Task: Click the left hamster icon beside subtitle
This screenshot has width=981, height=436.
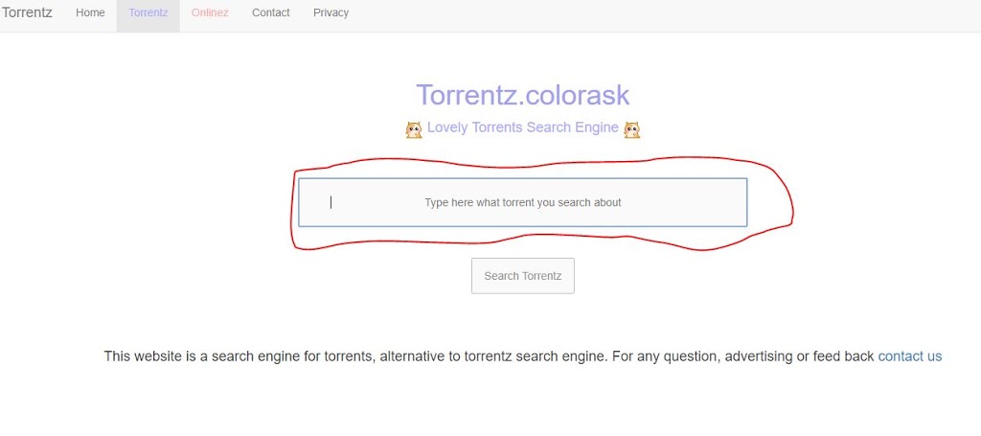Action: click(x=414, y=129)
